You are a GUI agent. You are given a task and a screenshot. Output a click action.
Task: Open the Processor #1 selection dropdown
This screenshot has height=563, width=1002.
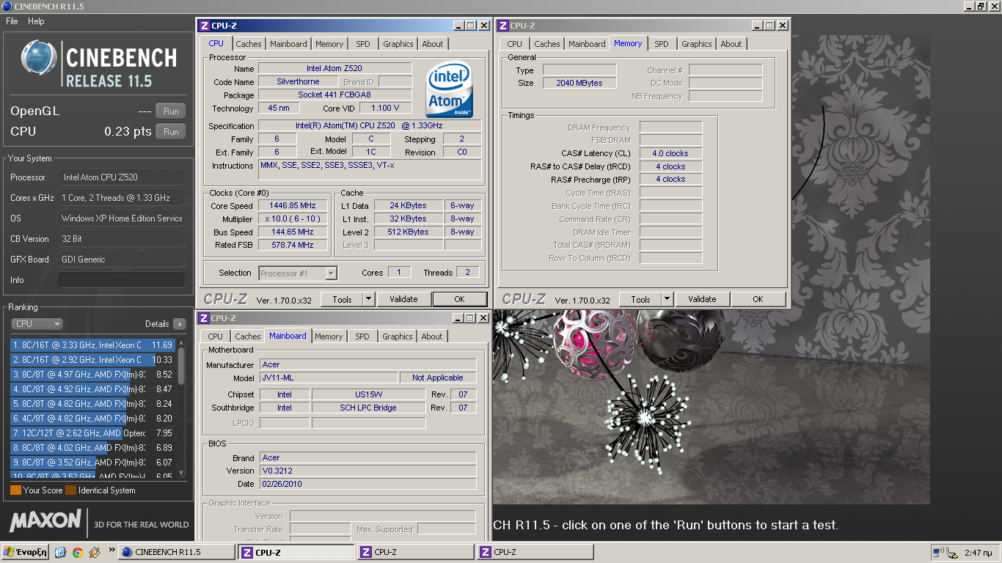(298, 273)
